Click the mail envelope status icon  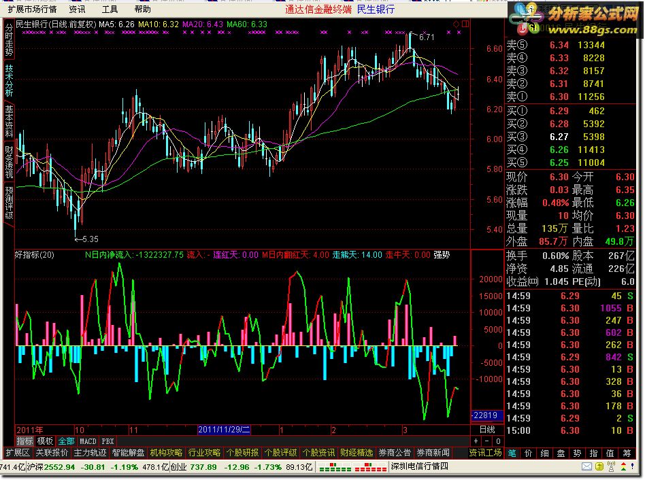[587, 466]
